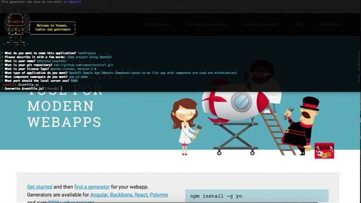Open the Using Yeoman nav item
Viewport: 361px width, 203px height.
[157, 24]
